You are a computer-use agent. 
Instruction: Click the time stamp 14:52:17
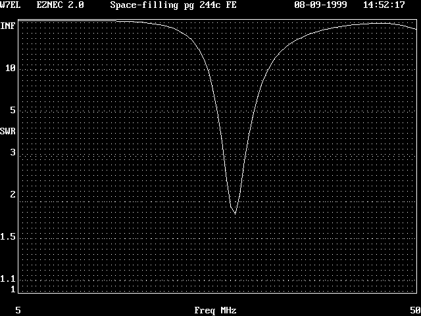384,5
